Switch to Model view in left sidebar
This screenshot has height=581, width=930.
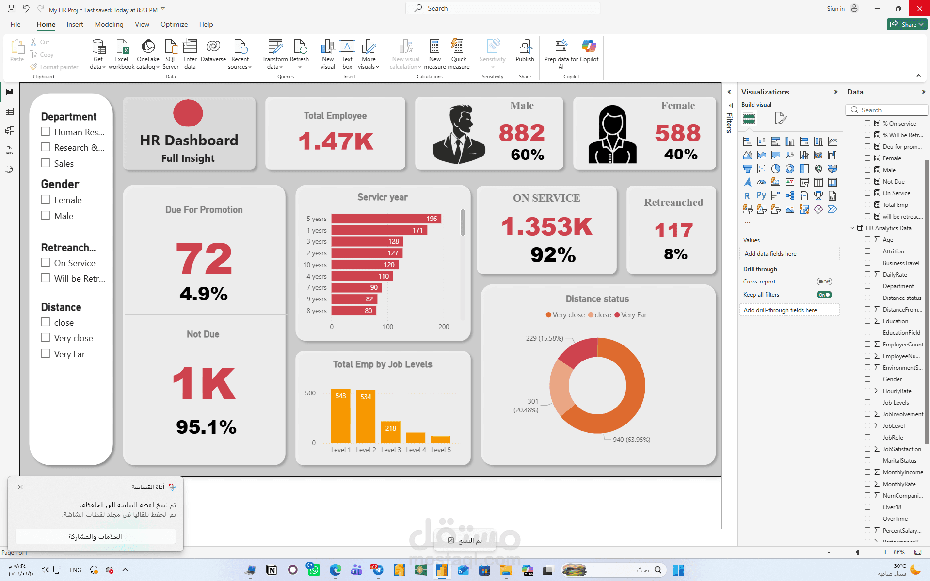coord(10,131)
